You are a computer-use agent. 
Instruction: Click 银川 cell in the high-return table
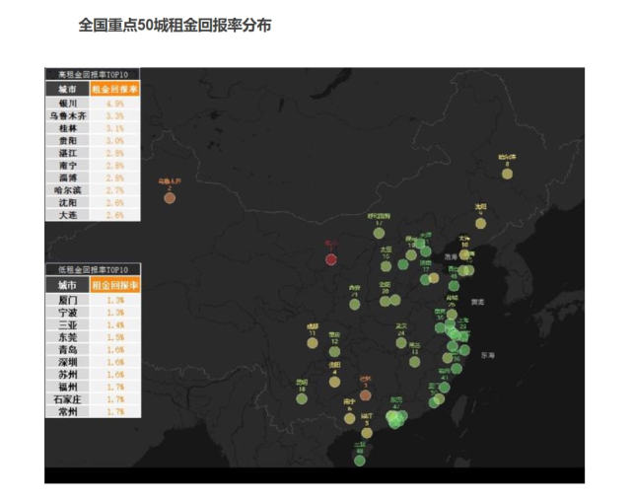pos(68,104)
